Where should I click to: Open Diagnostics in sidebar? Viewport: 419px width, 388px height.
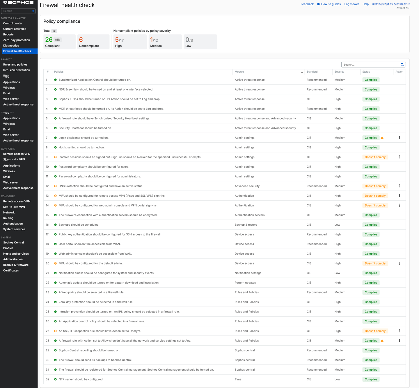coord(11,46)
